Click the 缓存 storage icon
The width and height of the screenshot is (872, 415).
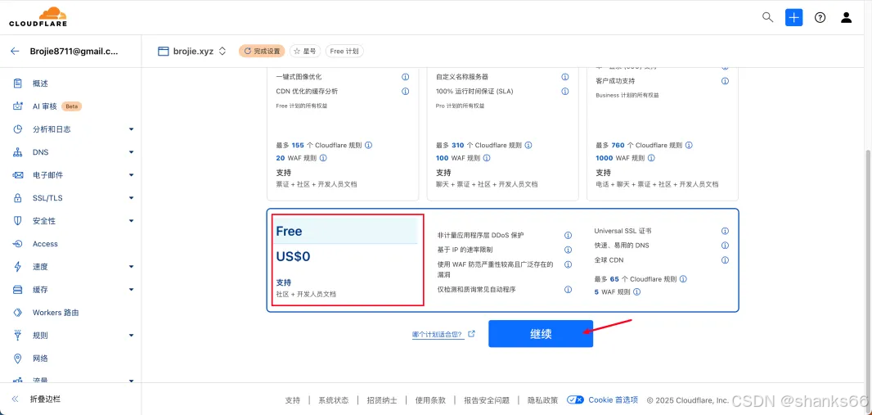pyautogui.click(x=18, y=289)
